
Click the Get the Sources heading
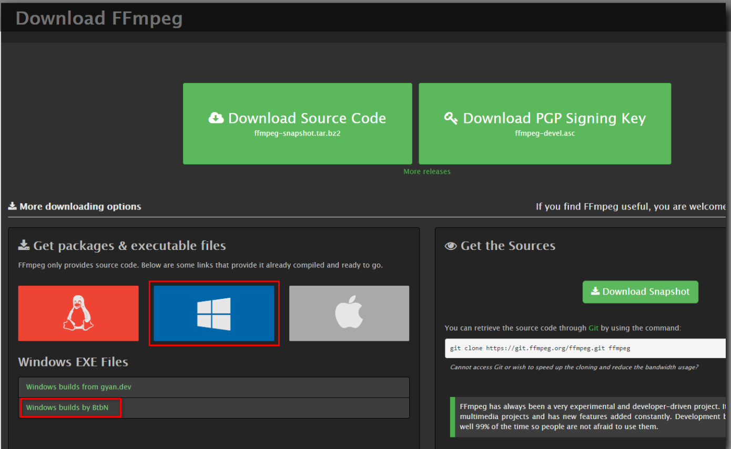[508, 246]
